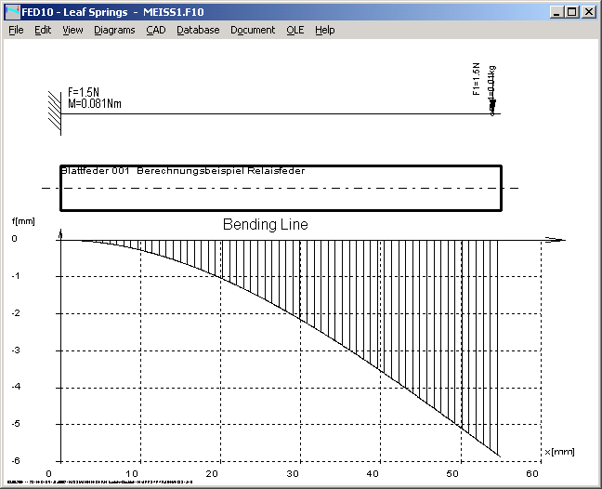The width and height of the screenshot is (602, 489).
Task: Open the Edit menu
Action: click(x=43, y=30)
